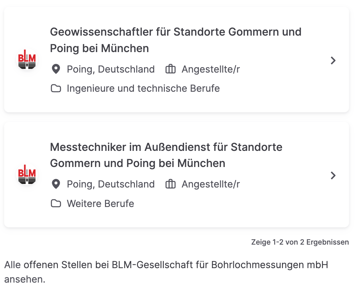Select Angestellte/r label in Geowissenschaftler card
Image resolution: width=356 pixels, height=293 pixels.
coord(211,70)
